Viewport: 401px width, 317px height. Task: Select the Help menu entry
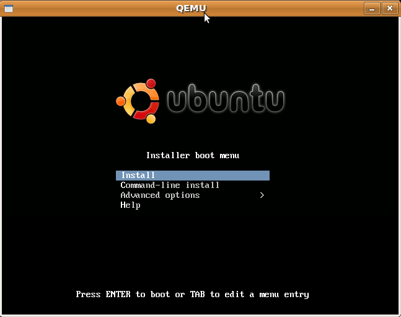coord(130,205)
